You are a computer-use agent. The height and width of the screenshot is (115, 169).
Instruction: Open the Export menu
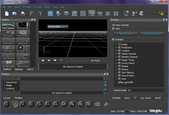(47, 7)
